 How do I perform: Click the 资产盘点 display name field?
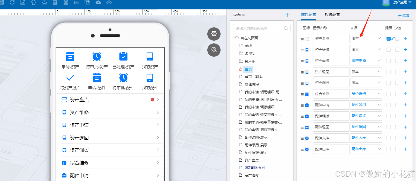pos(331,39)
